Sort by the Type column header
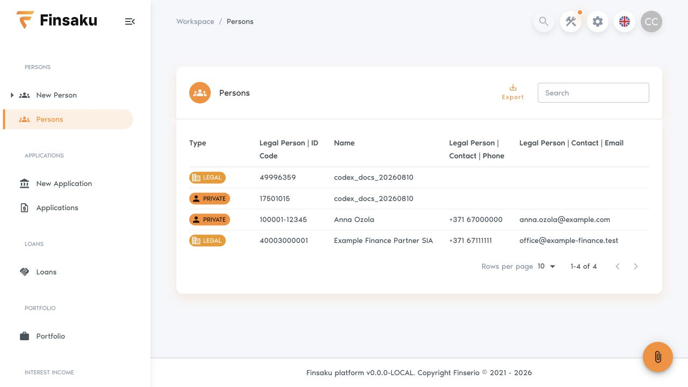This screenshot has width=688, height=387. (198, 143)
